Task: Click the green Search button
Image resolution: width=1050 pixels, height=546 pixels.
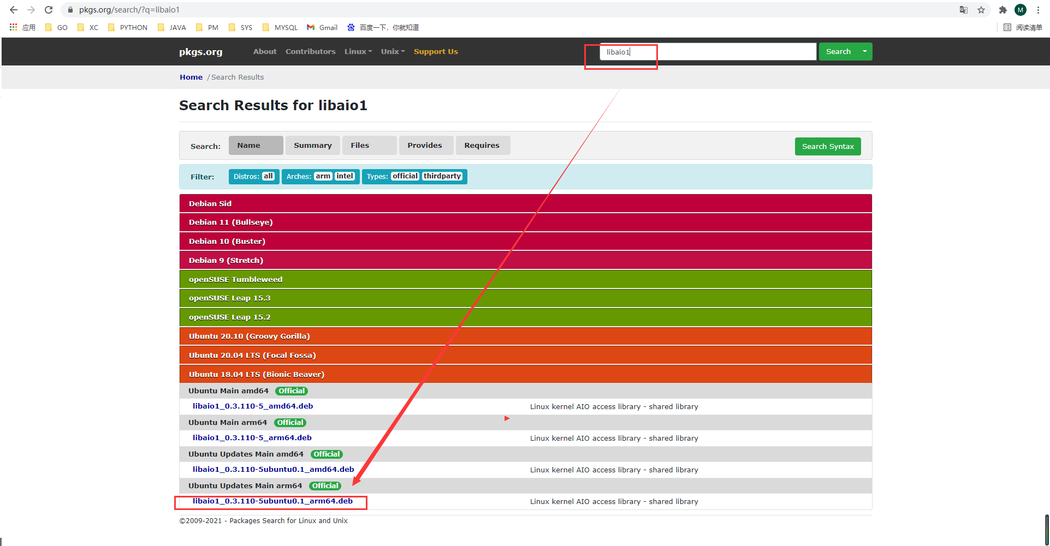Action: coord(838,52)
